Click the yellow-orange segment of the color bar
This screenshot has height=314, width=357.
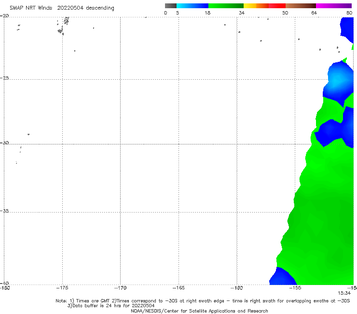pos(256,6)
